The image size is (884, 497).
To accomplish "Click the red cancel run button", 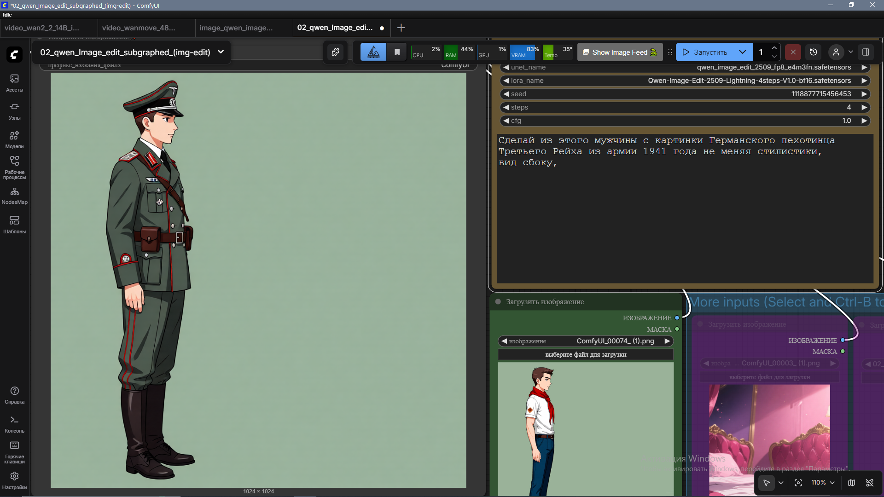I will [793, 52].
